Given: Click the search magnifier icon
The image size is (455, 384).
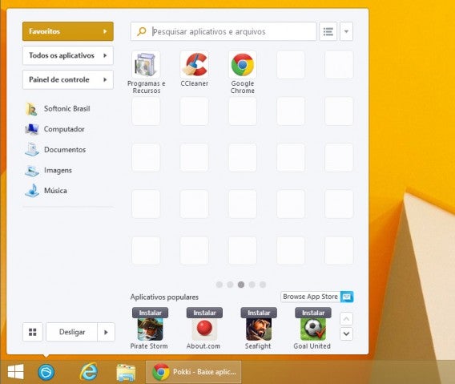Looking at the screenshot, I should click(x=142, y=31).
